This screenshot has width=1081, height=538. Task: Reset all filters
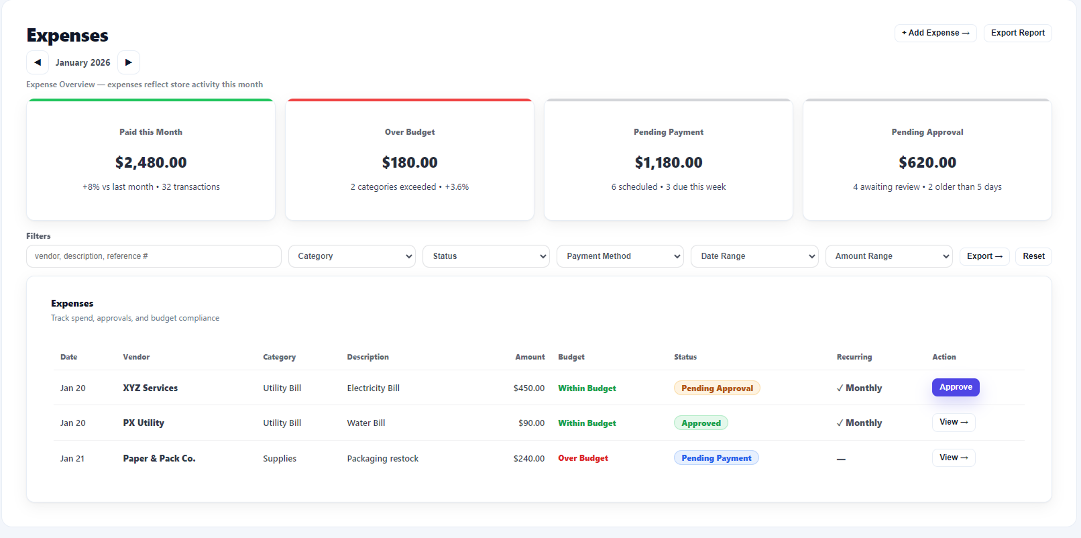tap(1033, 256)
